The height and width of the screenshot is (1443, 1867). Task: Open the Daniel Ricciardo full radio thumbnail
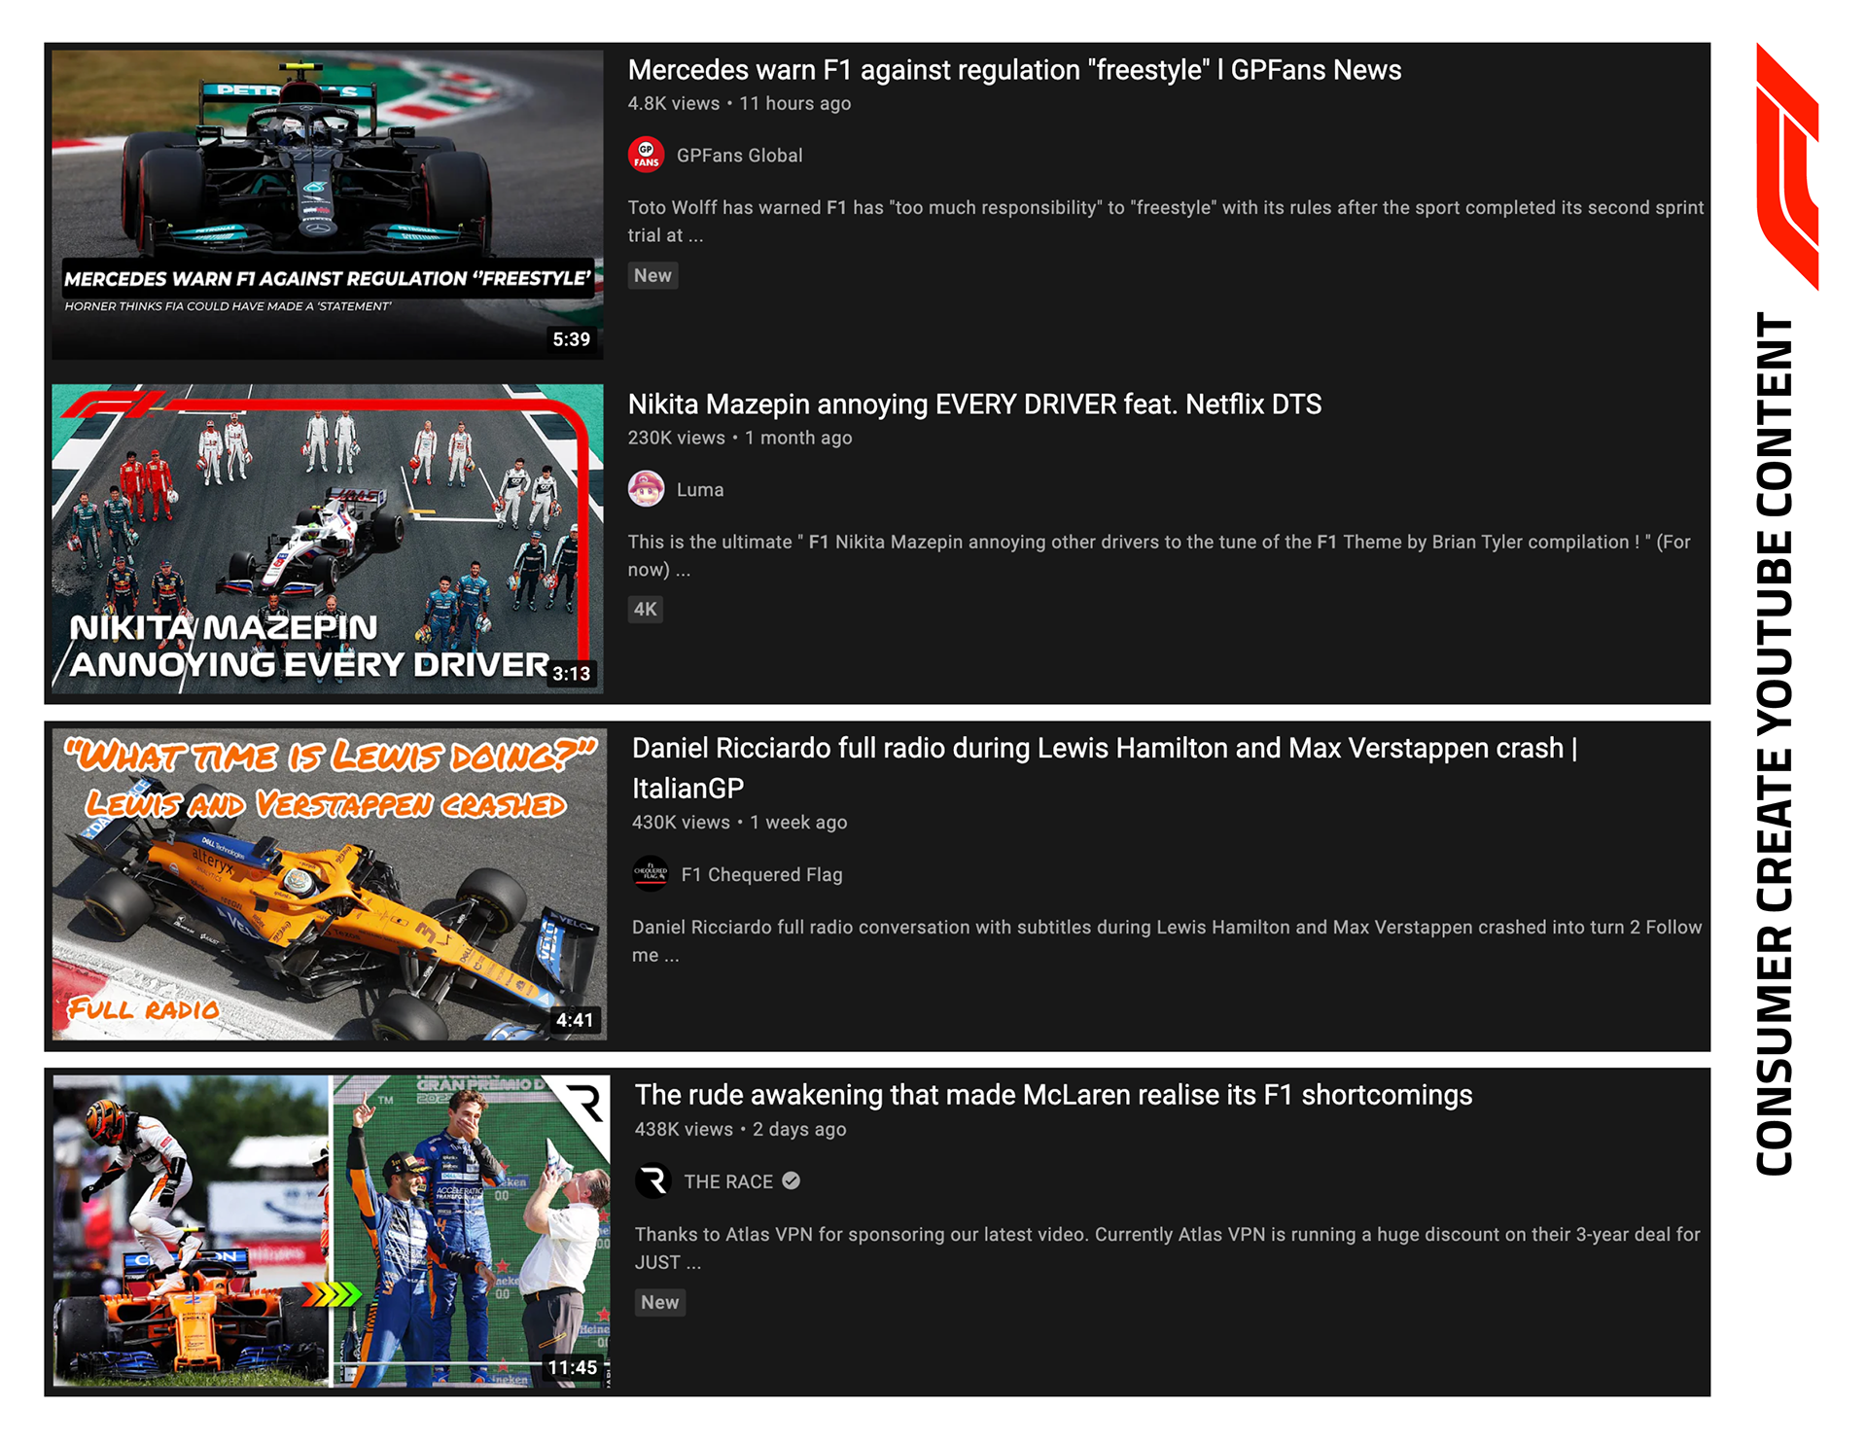click(x=330, y=884)
